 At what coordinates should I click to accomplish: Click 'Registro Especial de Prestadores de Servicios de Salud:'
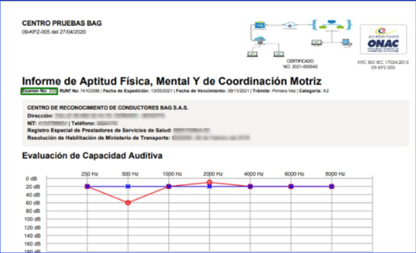99,130
